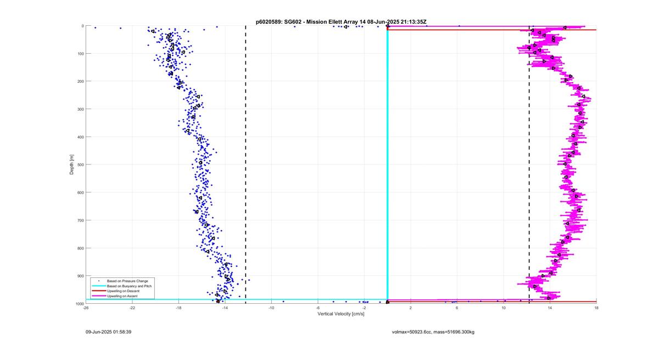Image resolution: width=659 pixels, height=341 pixels.
Task: Click the 'Vertical Velocity [cm/s]' axis label
Action: (340, 313)
